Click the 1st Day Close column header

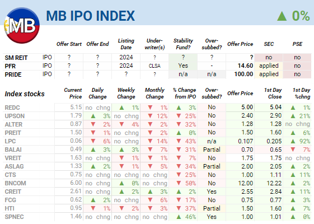[x=273, y=94]
